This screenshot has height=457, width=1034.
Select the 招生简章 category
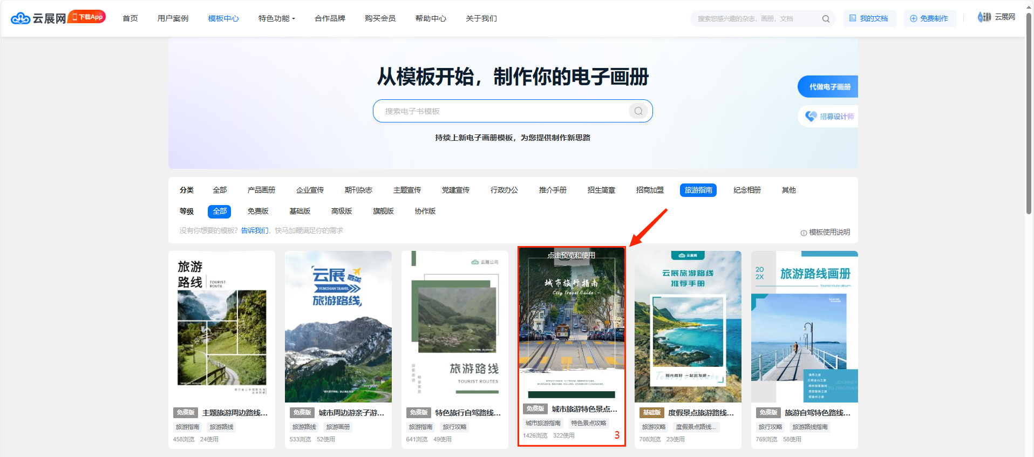[601, 190]
